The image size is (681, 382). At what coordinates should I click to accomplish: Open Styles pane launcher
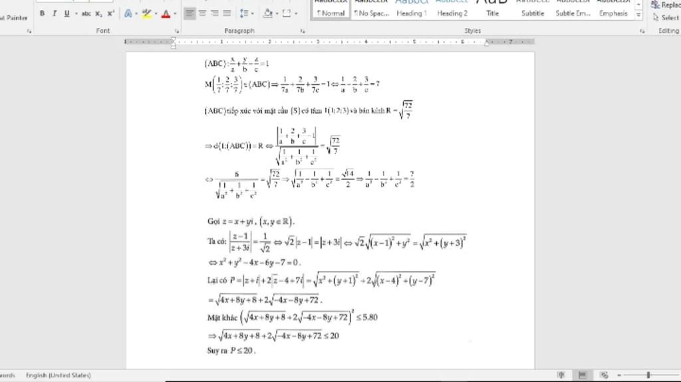tap(642, 31)
